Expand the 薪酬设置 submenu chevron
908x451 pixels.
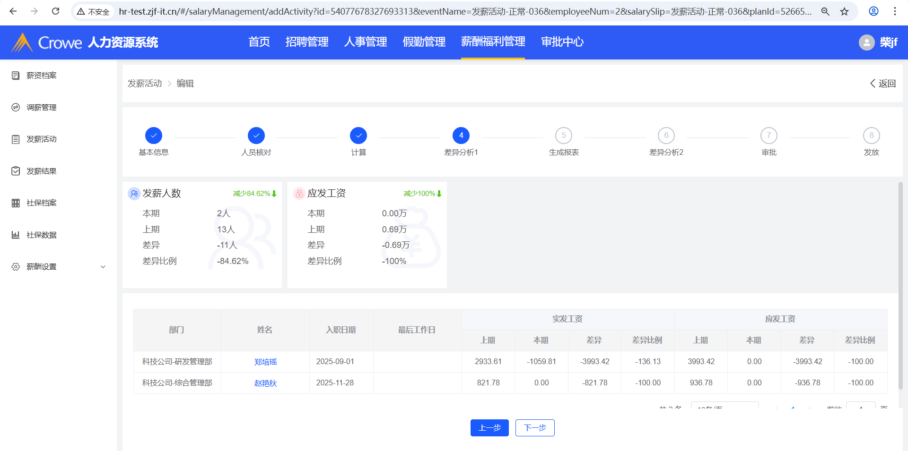click(103, 267)
